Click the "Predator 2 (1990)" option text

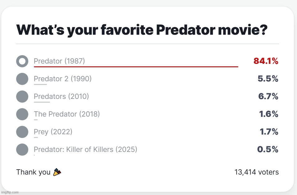(x=62, y=79)
